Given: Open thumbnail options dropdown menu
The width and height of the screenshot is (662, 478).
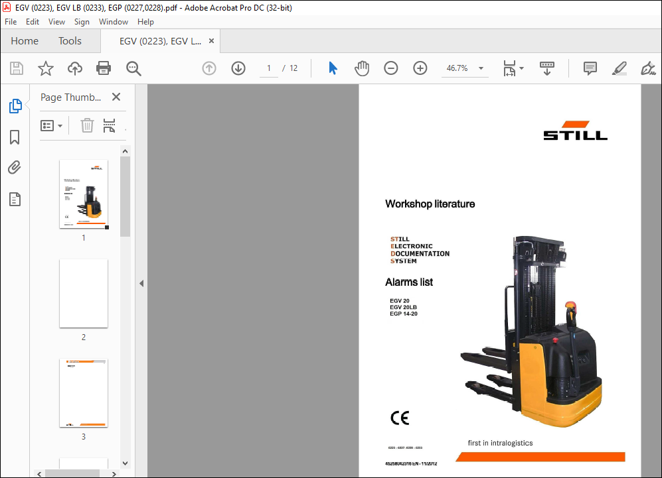Looking at the screenshot, I should coord(51,125).
